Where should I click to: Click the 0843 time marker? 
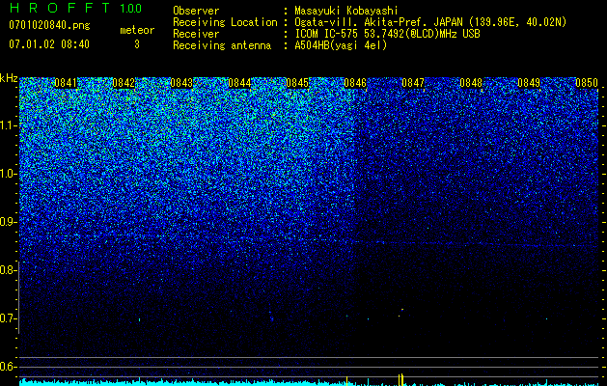(181, 83)
